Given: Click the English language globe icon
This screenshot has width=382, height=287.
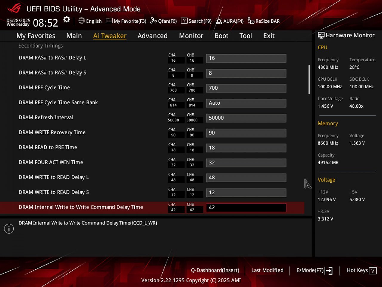Looking at the screenshot, I should (81, 21).
